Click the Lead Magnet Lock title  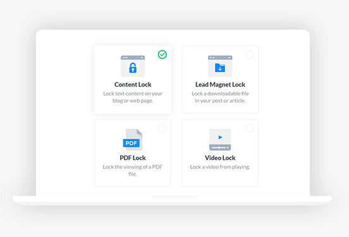pyautogui.click(x=220, y=85)
